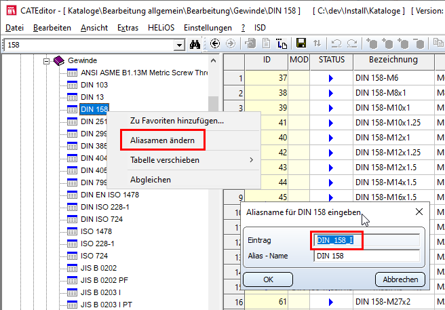Open the Extras menu
The height and width of the screenshot is (310, 445).
pos(128,28)
